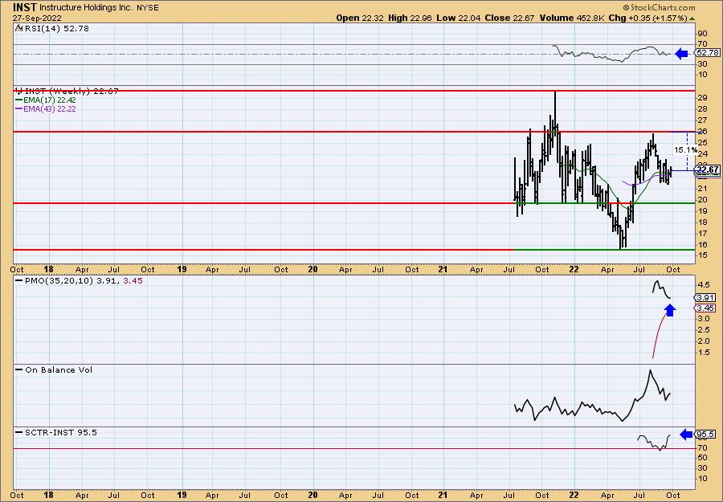Click the Volume 452.8K value
This screenshot has height=502, width=723.
[x=572, y=18]
